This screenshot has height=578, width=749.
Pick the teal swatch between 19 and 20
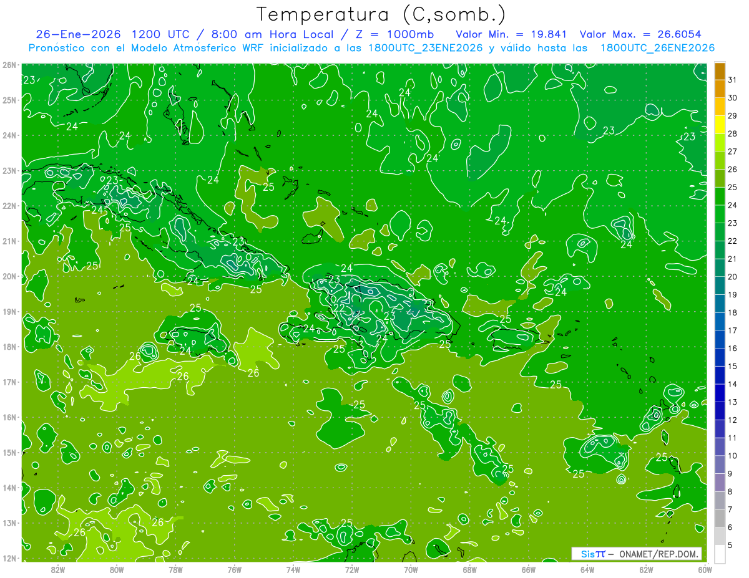coord(720,286)
